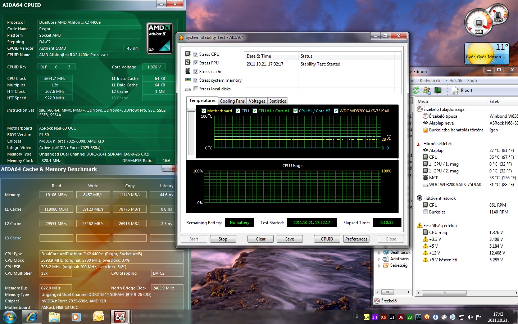The height and width of the screenshot is (324, 518).
Task: Click the Stress cache chip icon
Action: point(187,71)
